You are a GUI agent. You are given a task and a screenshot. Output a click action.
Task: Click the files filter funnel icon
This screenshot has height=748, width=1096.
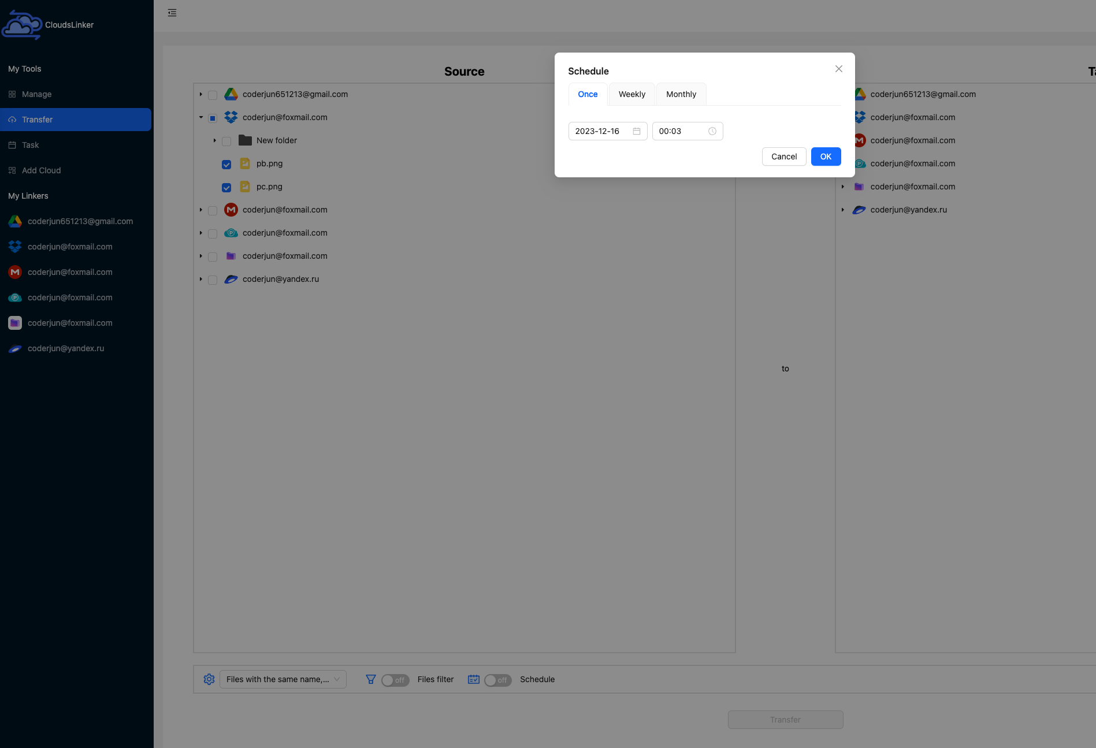click(x=371, y=679)
